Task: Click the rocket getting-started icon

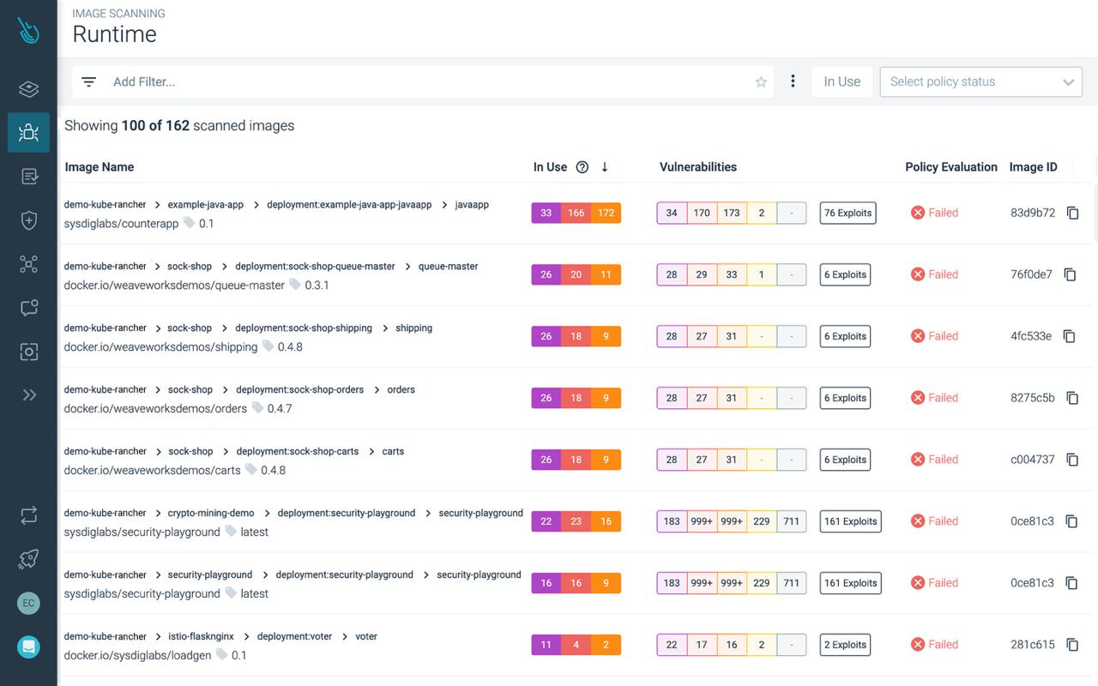Action: point(28,558)
